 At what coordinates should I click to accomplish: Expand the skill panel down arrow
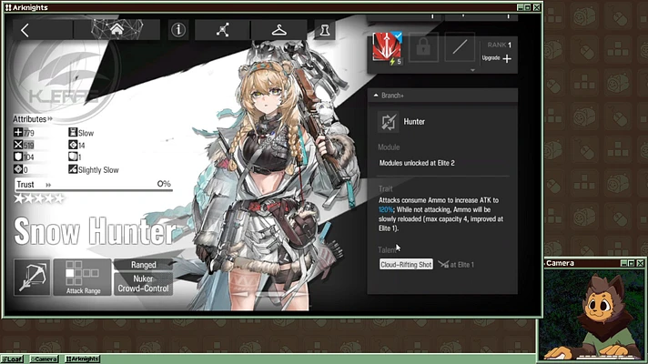point(472,70)
